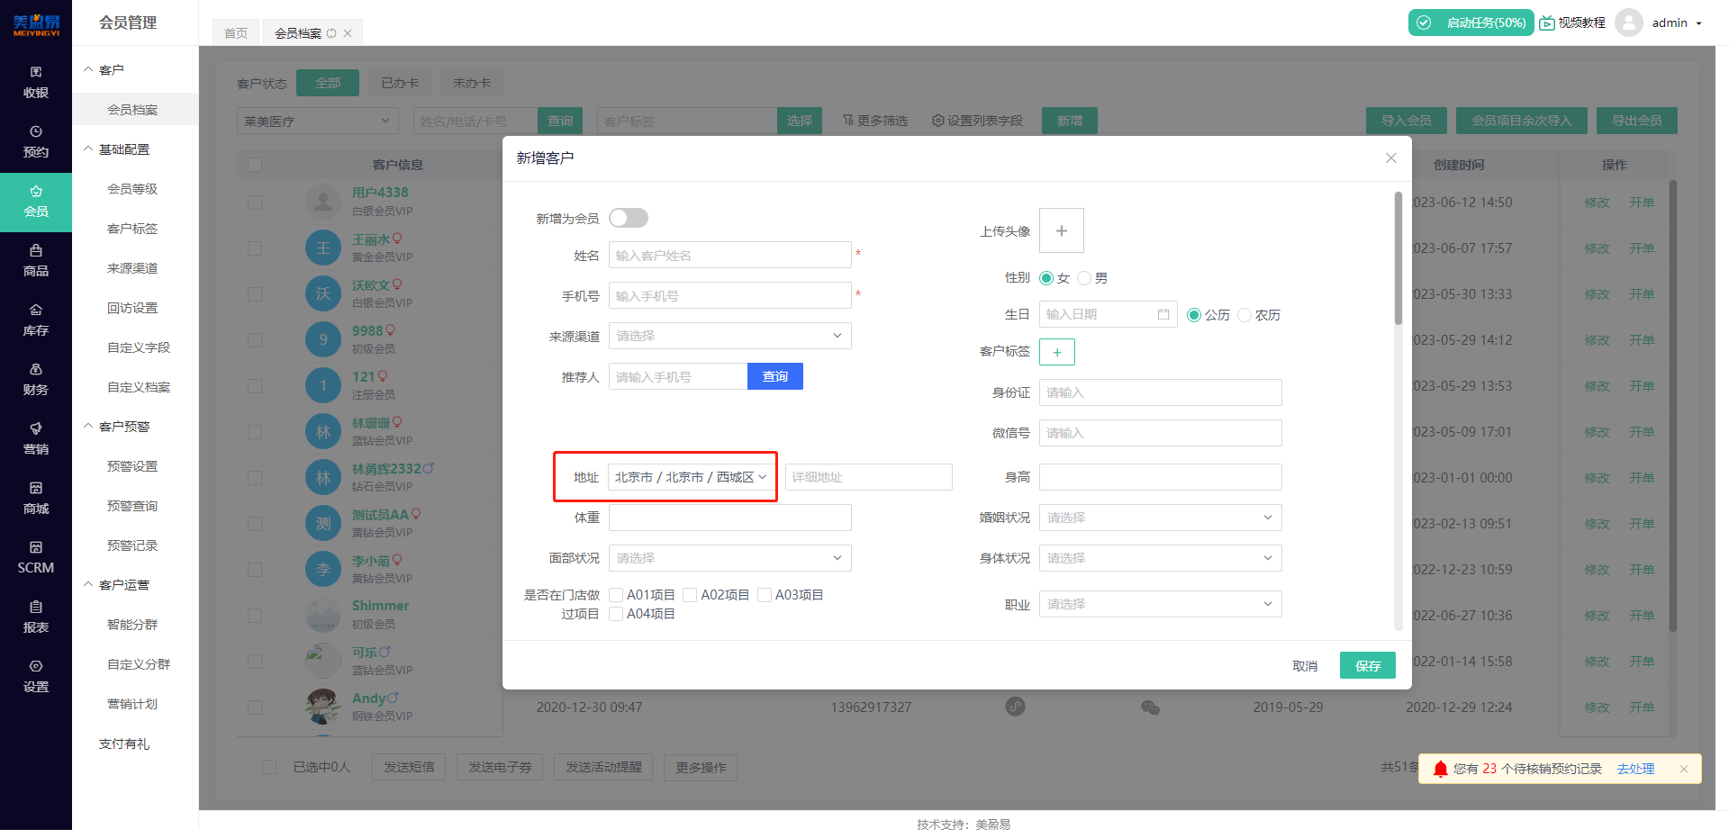The height and width of the screenshot is (838, 1729).
Task: Select the 已办卡 customer status tab
Action: click(x=399, y=82)
